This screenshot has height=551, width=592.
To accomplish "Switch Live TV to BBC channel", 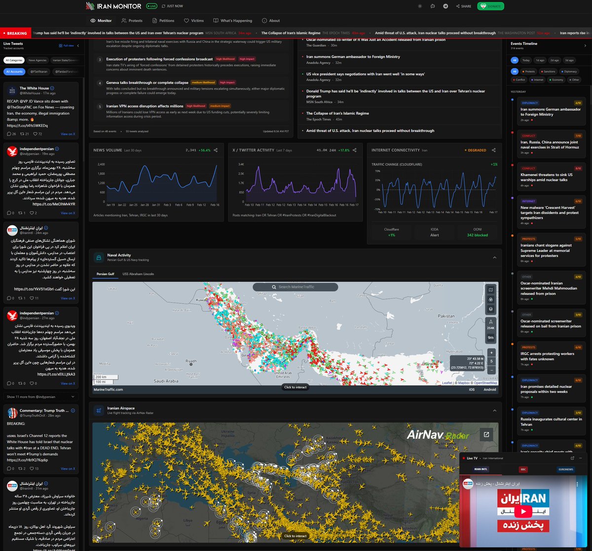I will point(523,470).
